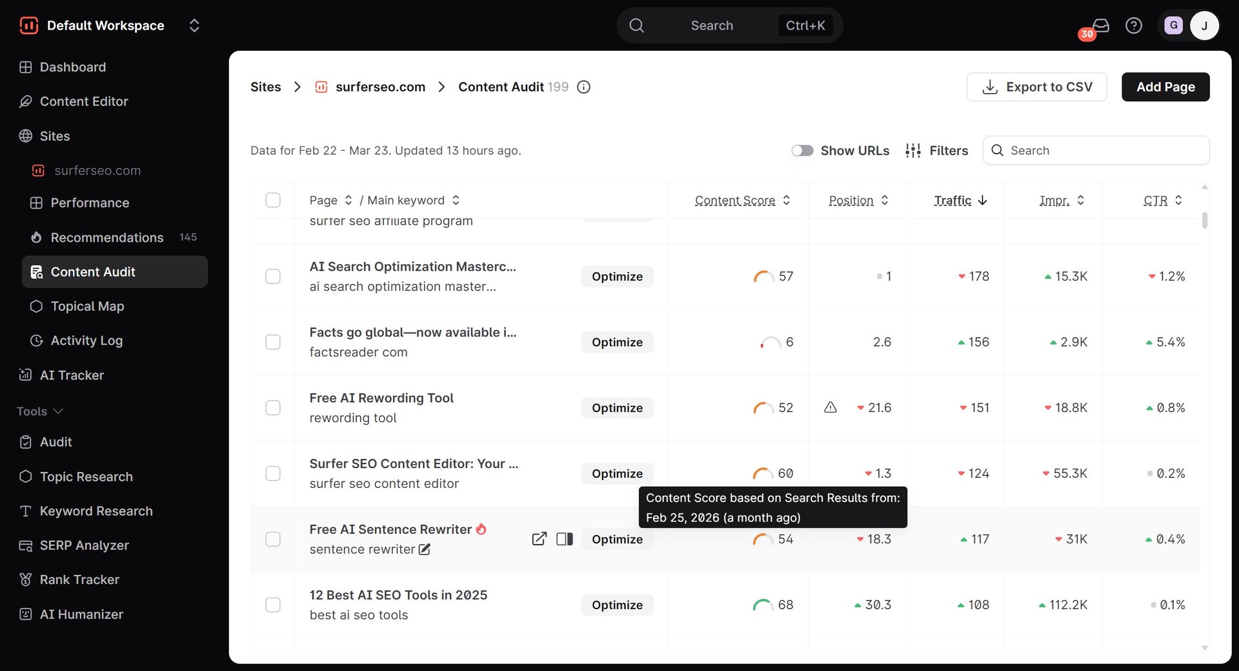Viewport: 1239px width, 671px height.
Task: Open the Default Workspace switcher
Action: [194, 26]
